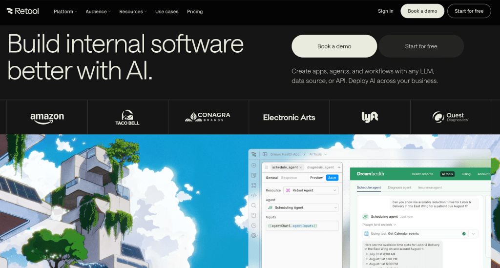
Task: Click the Retool logo in the header
Action: point(22,11)
